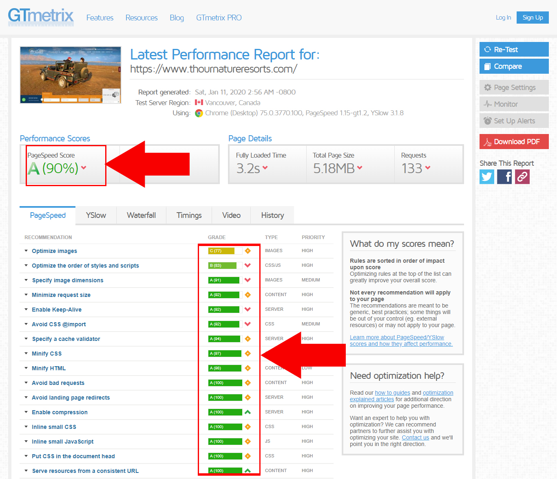
Task: Expand the Requests count arrow
Action: tap(428, 167)
